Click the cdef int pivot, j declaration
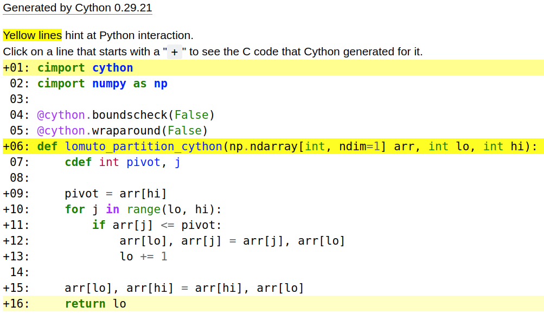Image resolution: width=544 pixels, height=313 pixels. pos(123,162)
